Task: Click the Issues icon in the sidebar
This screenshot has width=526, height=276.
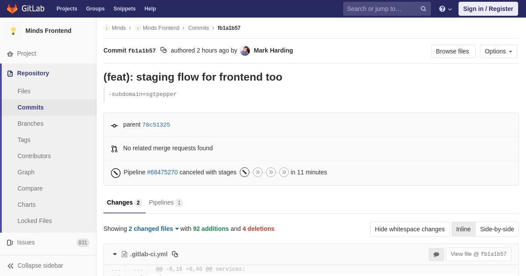Action: click(x=10, y=243)
